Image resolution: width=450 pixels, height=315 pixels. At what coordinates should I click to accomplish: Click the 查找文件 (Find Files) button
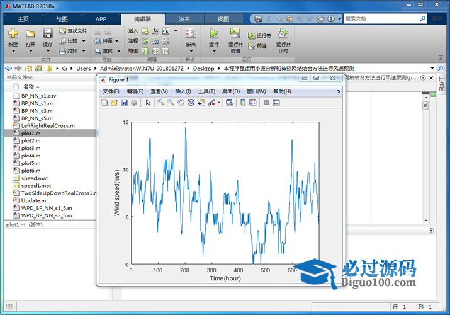[74, 31]
